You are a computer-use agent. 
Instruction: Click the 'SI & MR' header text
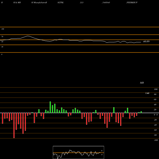point(17,3)
